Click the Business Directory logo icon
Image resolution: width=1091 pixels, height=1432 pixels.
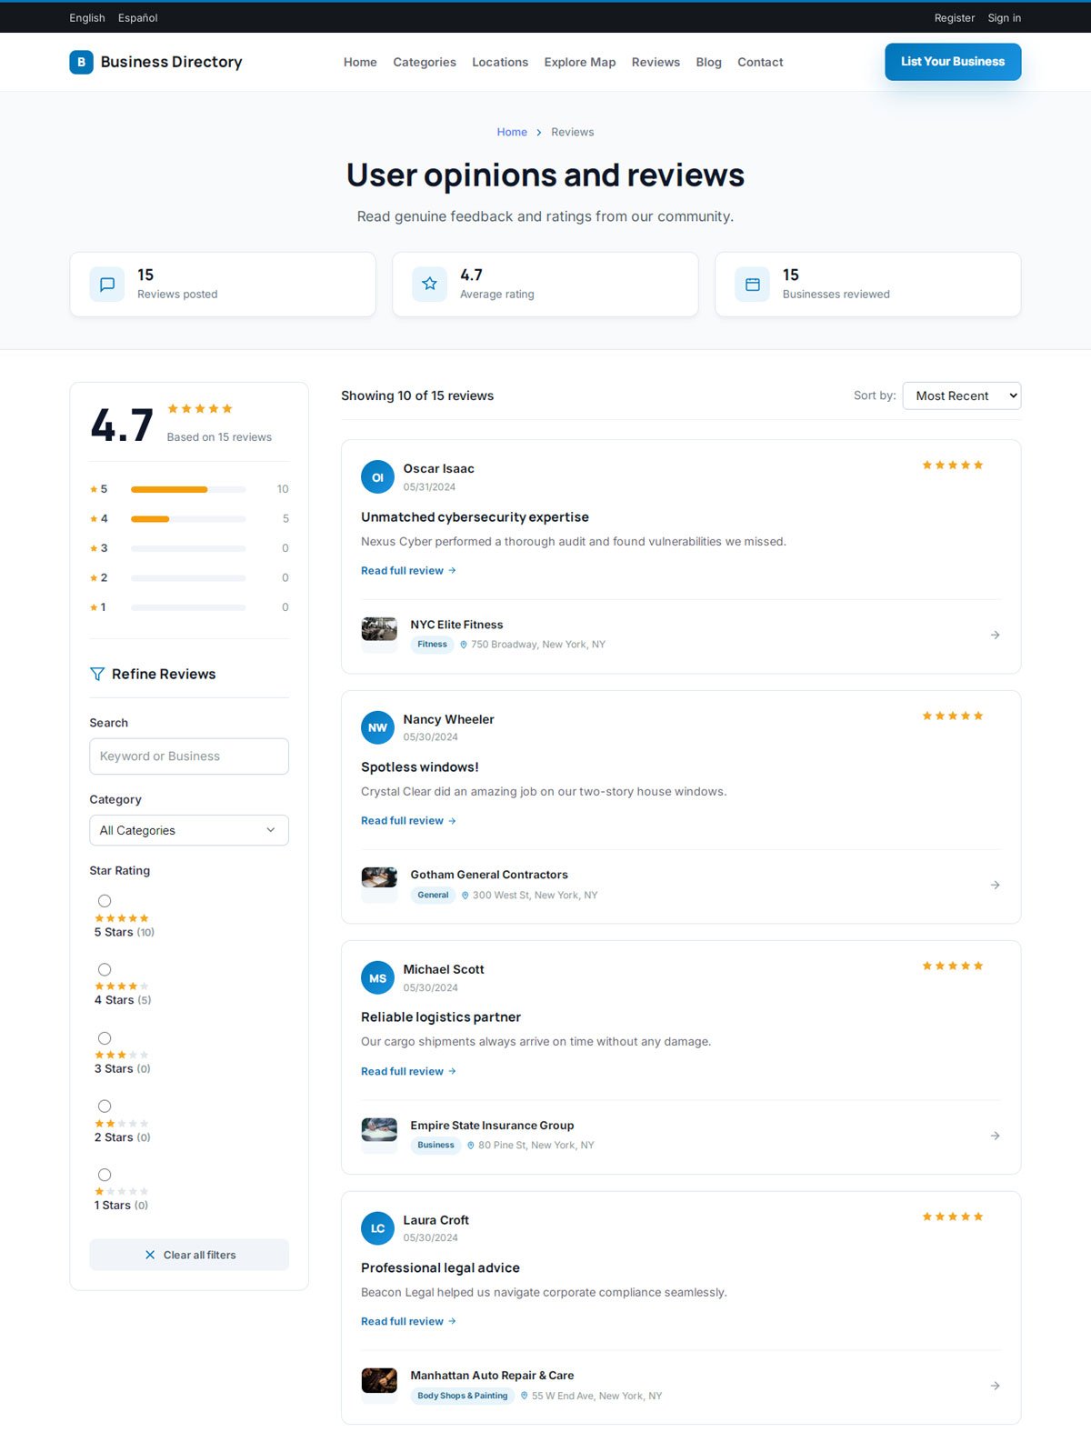coord(81,62)
